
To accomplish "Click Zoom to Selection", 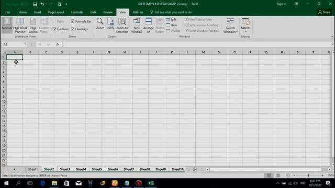I will pyautogui.click(x=122, y=25).
